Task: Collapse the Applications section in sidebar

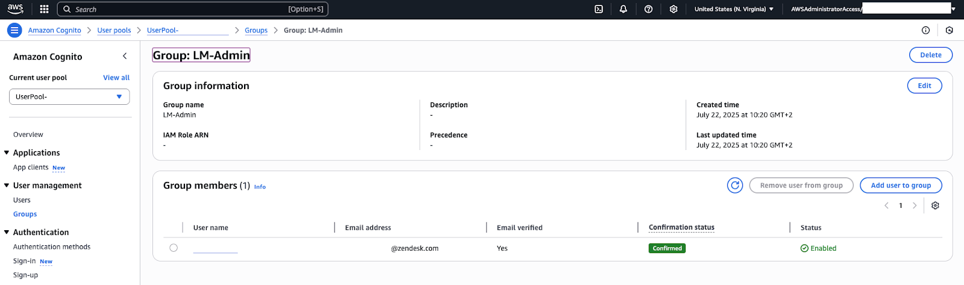Action: click(x=7, y=153)
